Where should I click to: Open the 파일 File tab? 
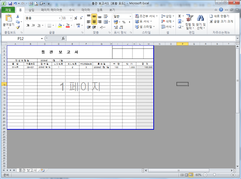pyautogui.click(x=8, y=10)
